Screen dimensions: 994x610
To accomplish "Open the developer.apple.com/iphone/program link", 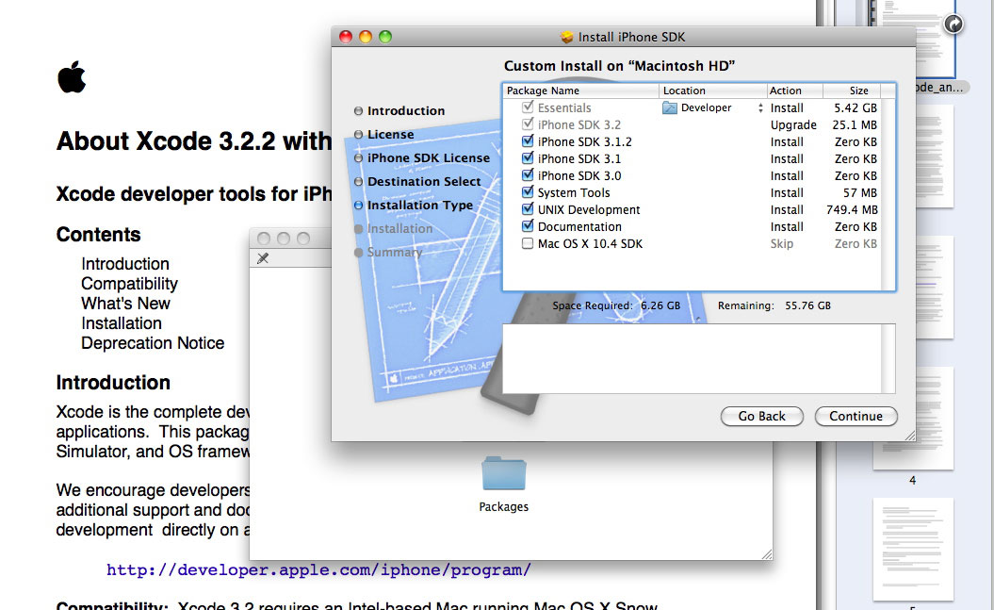I will (318, 569).
